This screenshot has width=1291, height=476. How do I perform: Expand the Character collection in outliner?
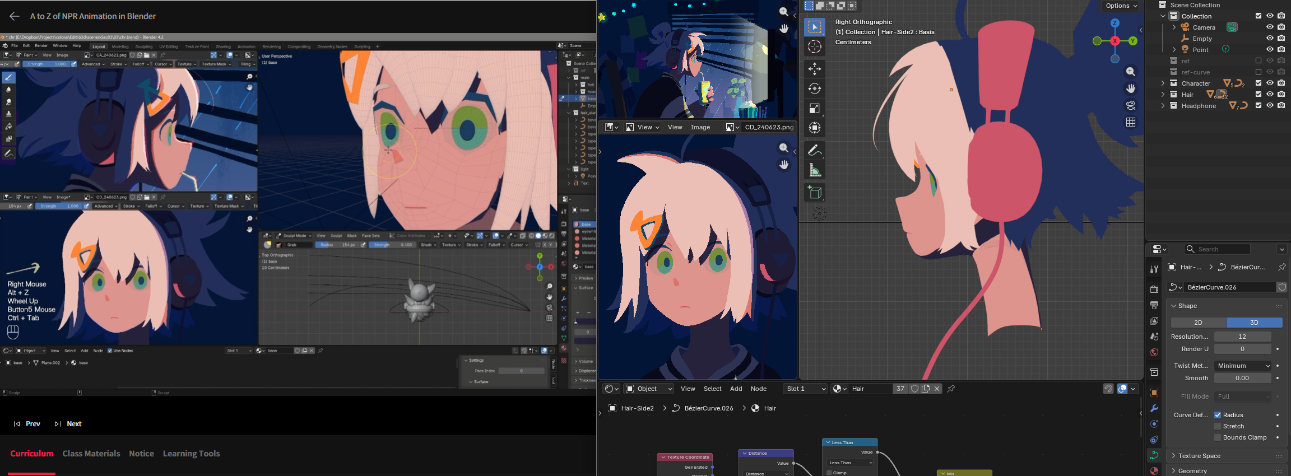pos(1163,83)
